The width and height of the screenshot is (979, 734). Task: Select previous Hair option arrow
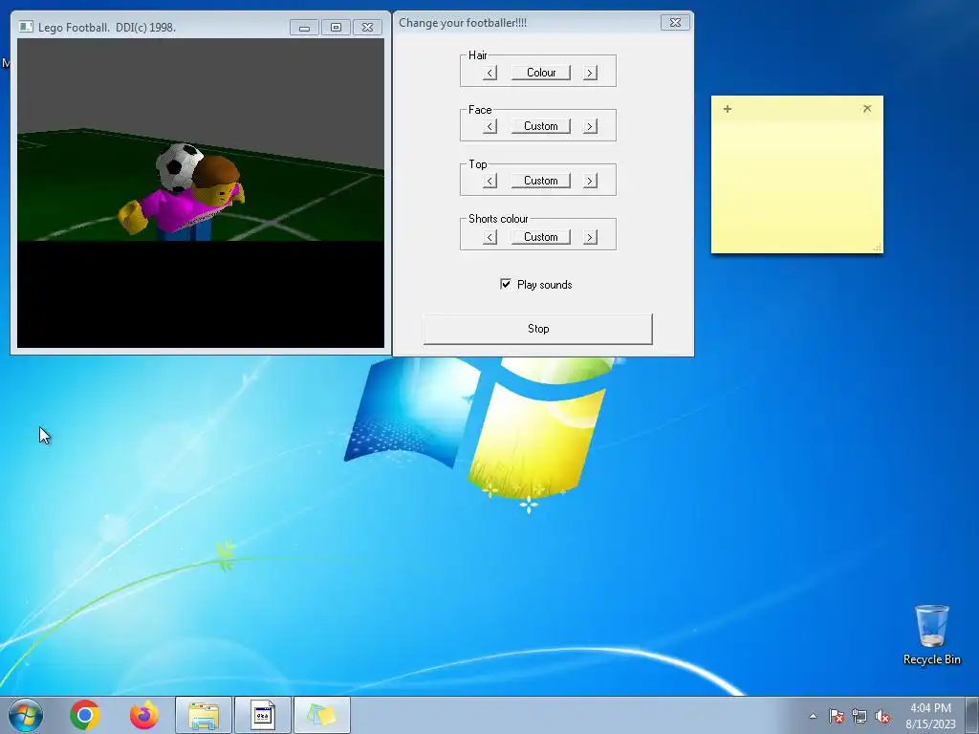tap(490, 73)
